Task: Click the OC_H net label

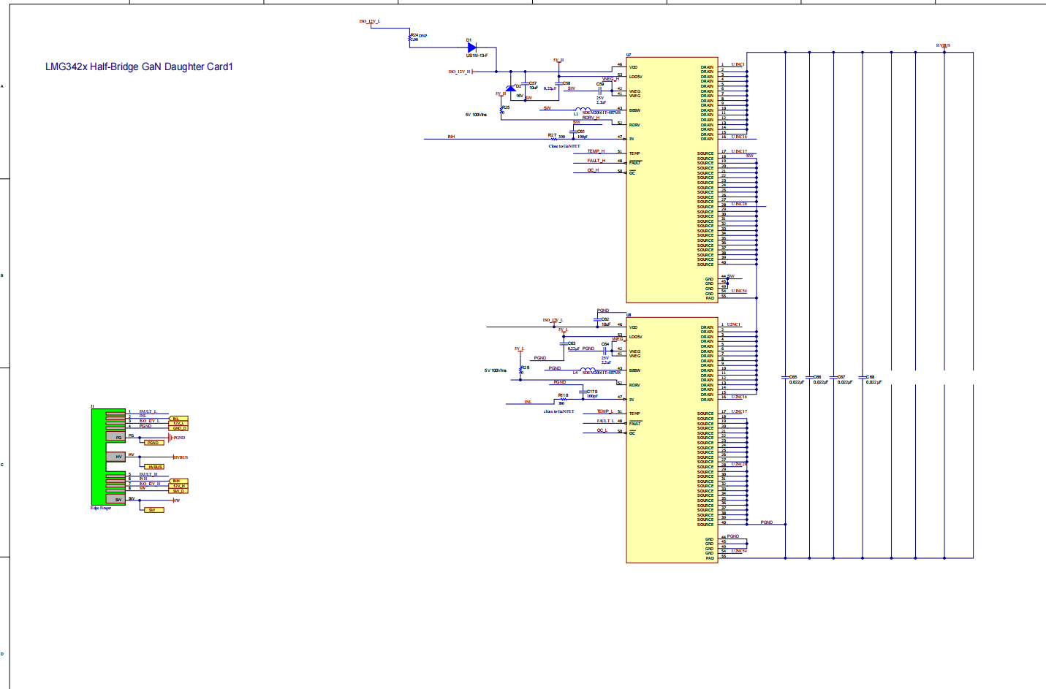Action: tap(593, 170)
